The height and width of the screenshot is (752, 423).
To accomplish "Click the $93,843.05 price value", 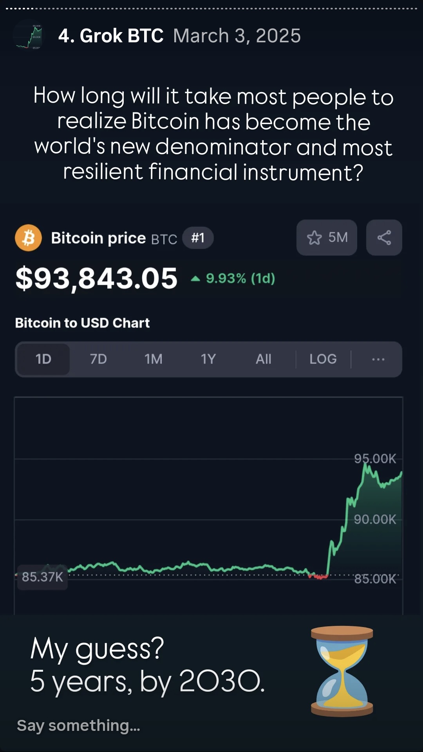I will [96, 278].
